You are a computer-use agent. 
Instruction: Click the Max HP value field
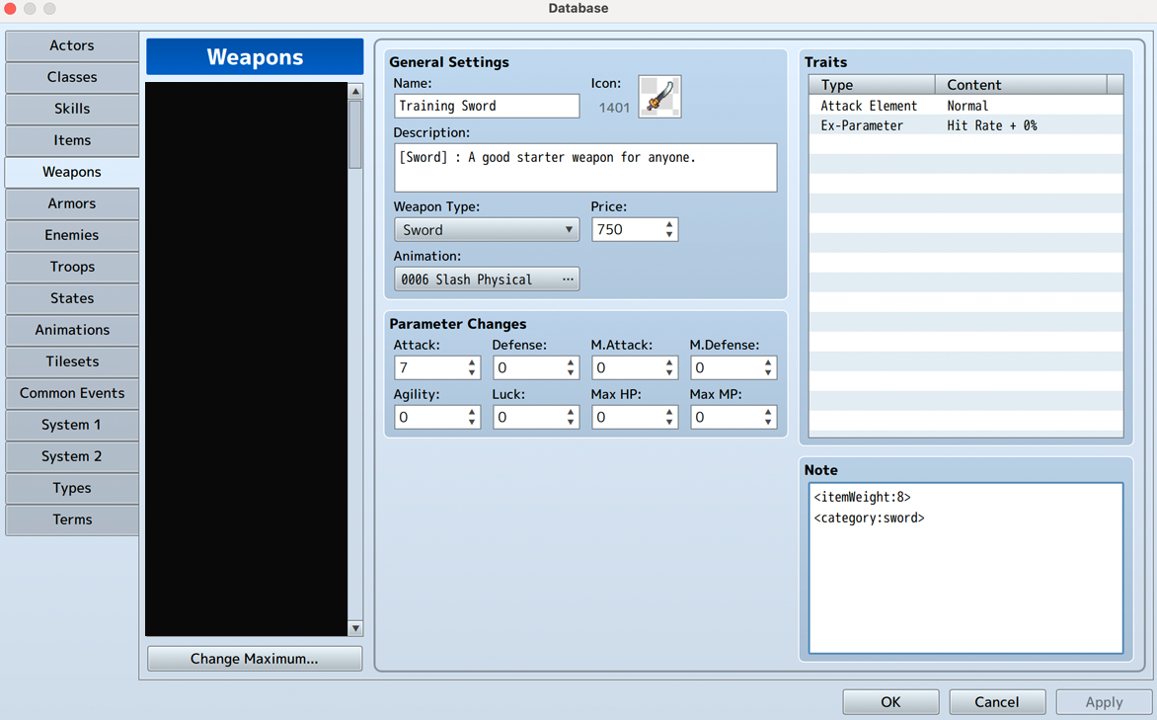tap(627, 417)
